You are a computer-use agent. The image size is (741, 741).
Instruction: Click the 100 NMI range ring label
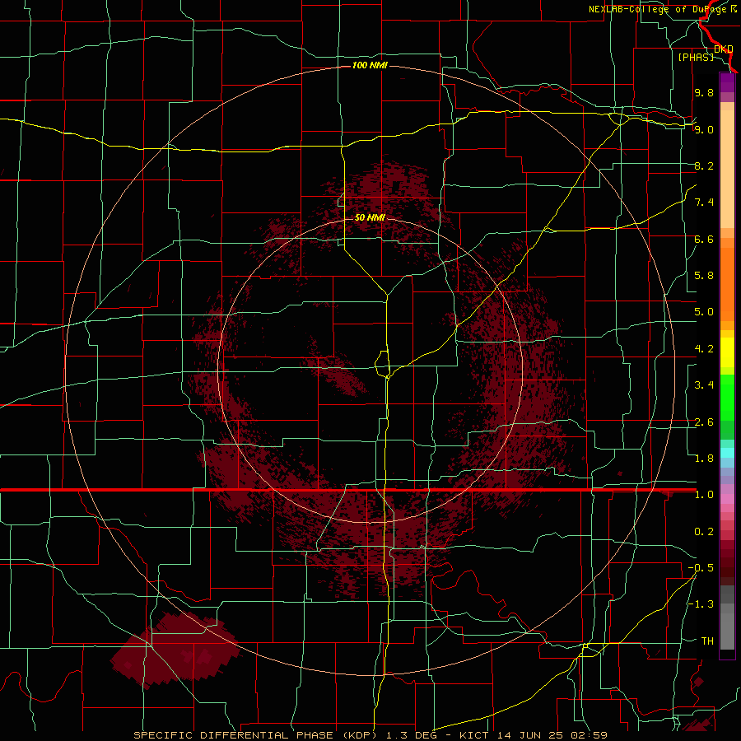click(x=370, y=65)
